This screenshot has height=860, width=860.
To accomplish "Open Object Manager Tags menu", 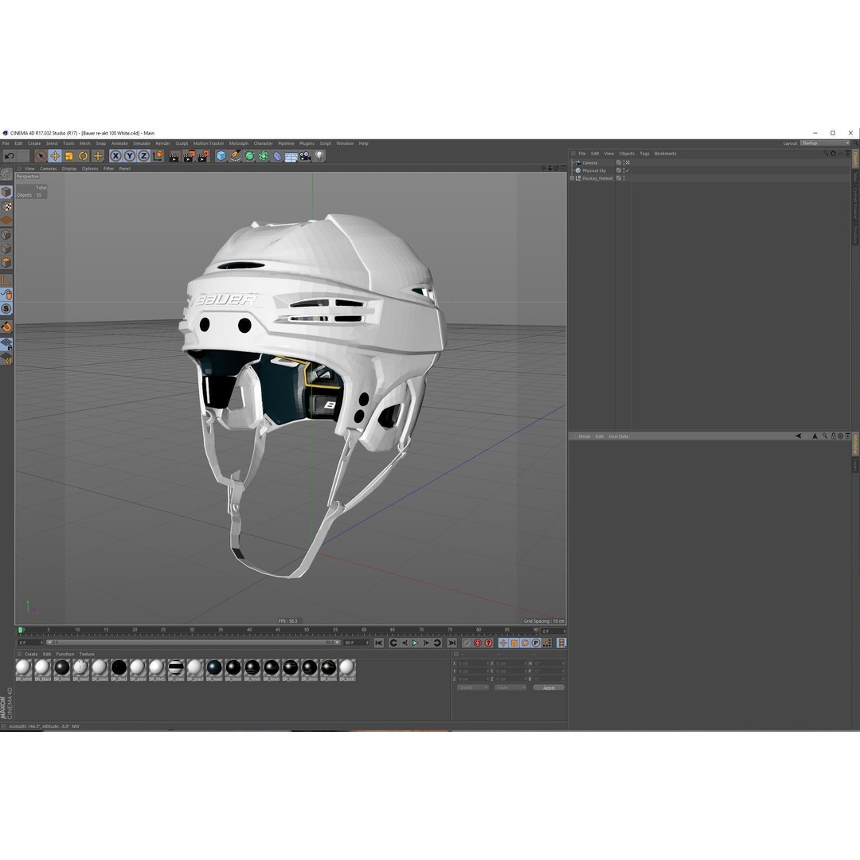I will click(644, 154).
